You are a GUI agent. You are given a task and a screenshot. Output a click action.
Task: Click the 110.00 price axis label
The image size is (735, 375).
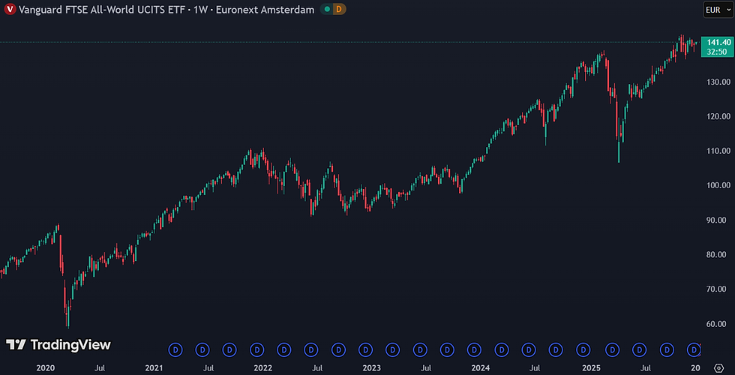(x=719, y=151)
